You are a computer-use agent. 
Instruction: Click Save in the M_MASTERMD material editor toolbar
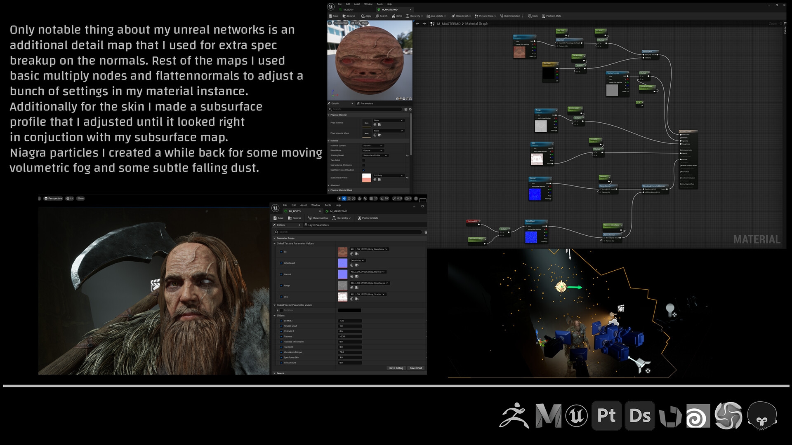(x=334, y=16)
